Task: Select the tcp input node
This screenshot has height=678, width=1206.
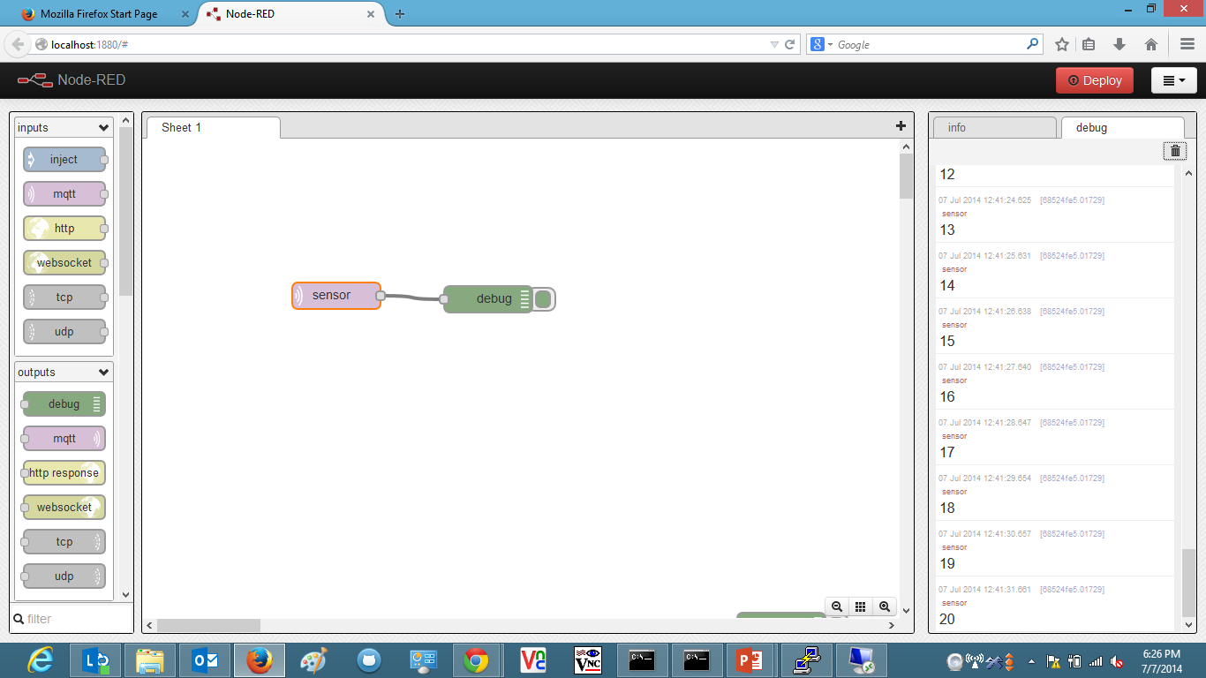Action: click(x=64, y=298)
